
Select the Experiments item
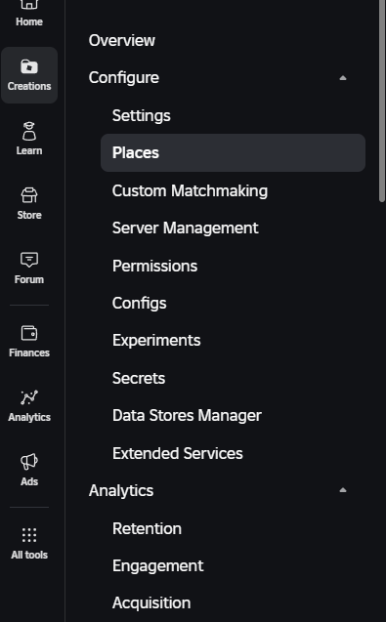click(156, 341)
